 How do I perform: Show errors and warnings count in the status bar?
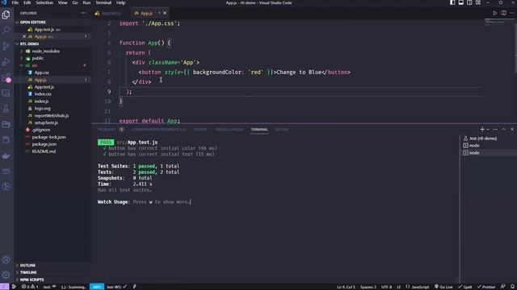tap(30, 287)
